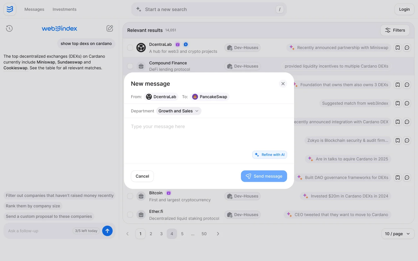Open the Growth and Sales department dropdown
Viewport: 418px width, 261px height.
click(x=179, y=111)
